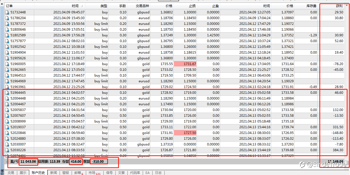The image size is (350, 175).
Task: Click the swap value -0.49
Action: click(313, 87)
